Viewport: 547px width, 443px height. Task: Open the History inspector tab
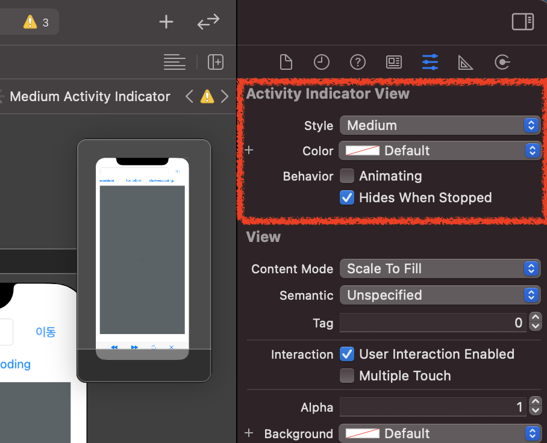point(321,62)
